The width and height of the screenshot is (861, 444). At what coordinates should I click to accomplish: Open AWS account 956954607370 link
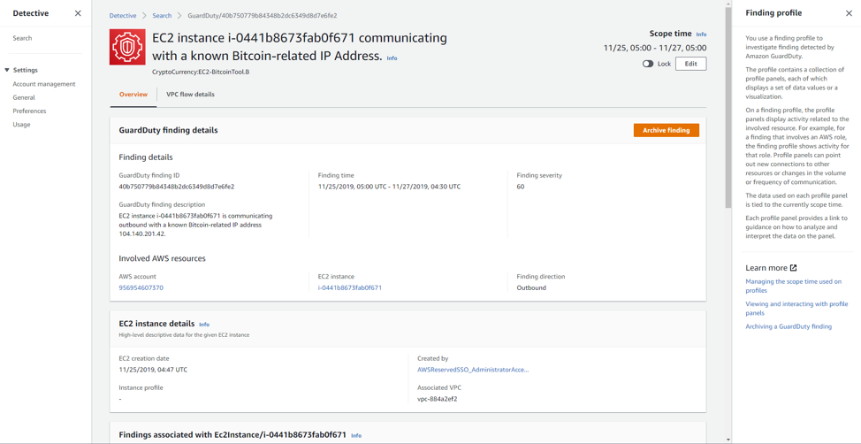point(141,287)
